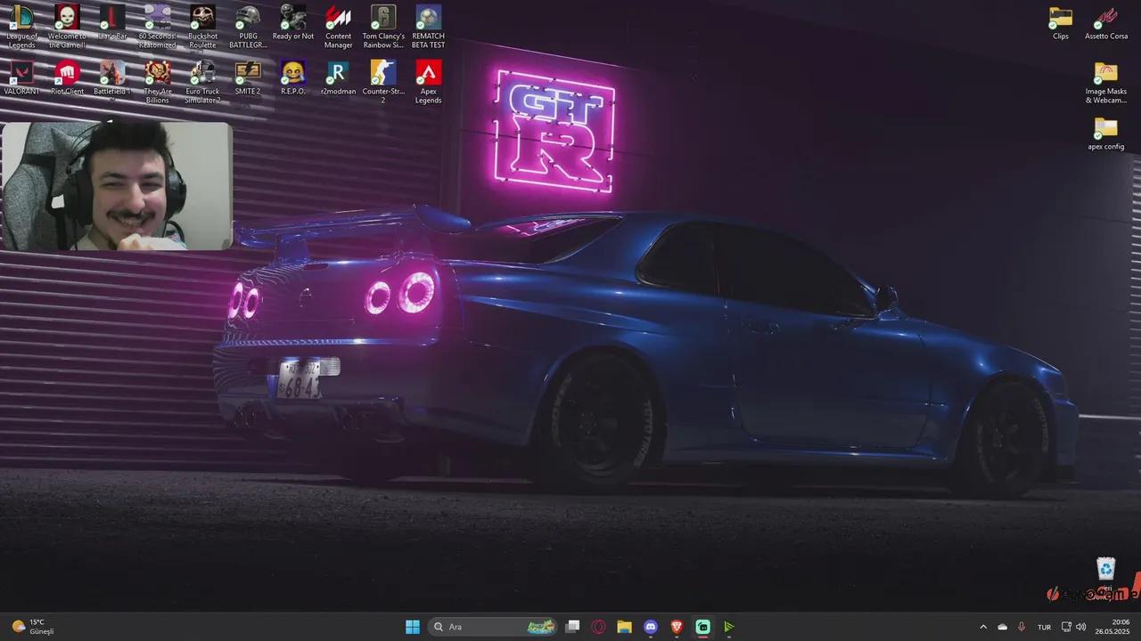Select the PUBG BATTLEGROUNDS desktop icon
This screenshot has height=641, width=1141.
(248, 27)
